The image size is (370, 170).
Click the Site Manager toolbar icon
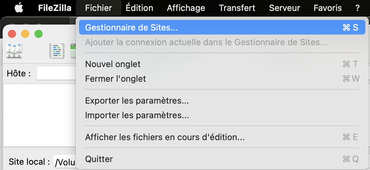coord(14,51)
